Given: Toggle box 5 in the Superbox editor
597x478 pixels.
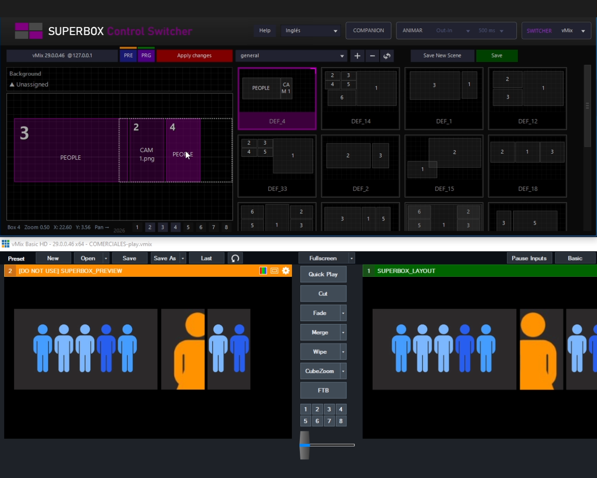Looking at the screenshot, I should [188, 227].
